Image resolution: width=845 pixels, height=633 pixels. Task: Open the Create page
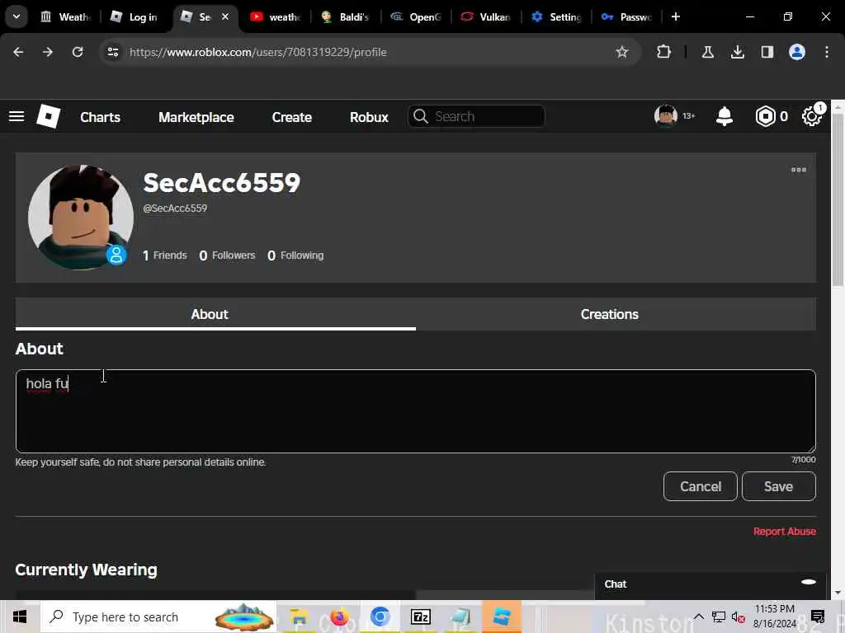click(x=291, y=117)
